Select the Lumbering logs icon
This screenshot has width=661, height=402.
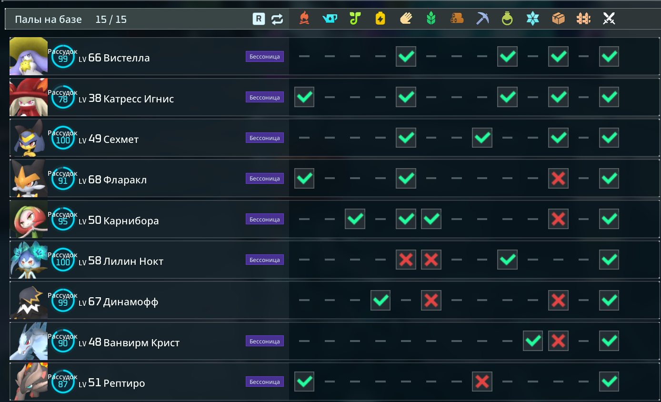pyautogui.click(x=457, y=19)
